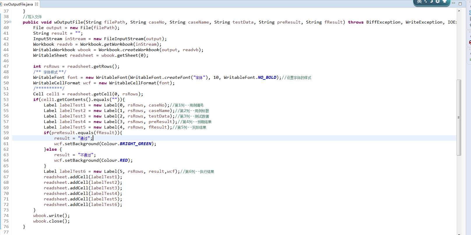Viewport: 471px width, 235px height.
Task: Click 'labelTest5' declaration on line 58
Action: pos(73,127)
